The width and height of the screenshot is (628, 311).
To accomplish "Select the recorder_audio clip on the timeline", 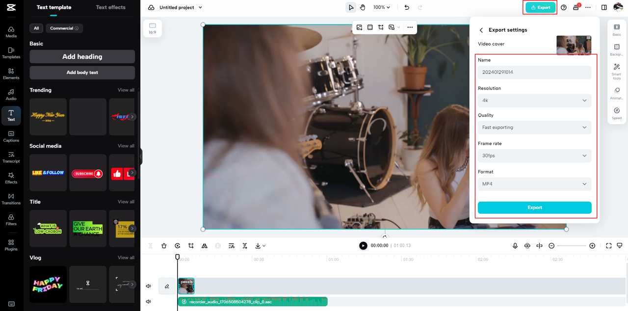I will point(253,302).
